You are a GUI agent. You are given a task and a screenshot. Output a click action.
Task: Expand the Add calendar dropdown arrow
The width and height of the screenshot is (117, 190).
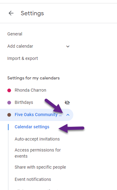[x=68, y=46]
